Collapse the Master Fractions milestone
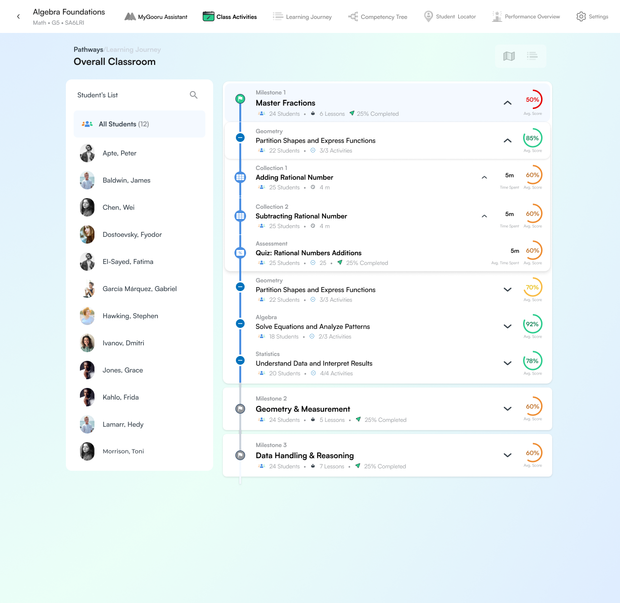The image size is (620, 603). point(508,103)
